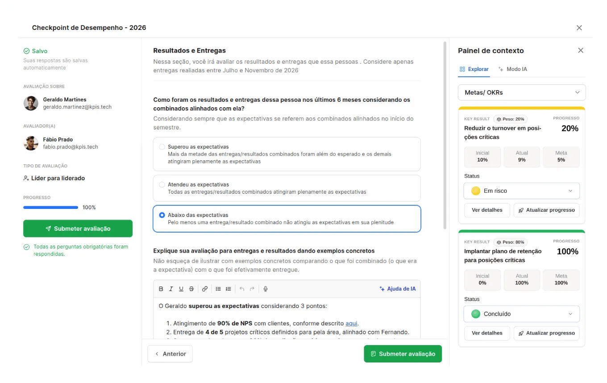
Task: Go back with the Anterior button
Action: click(x=170, y=354)
